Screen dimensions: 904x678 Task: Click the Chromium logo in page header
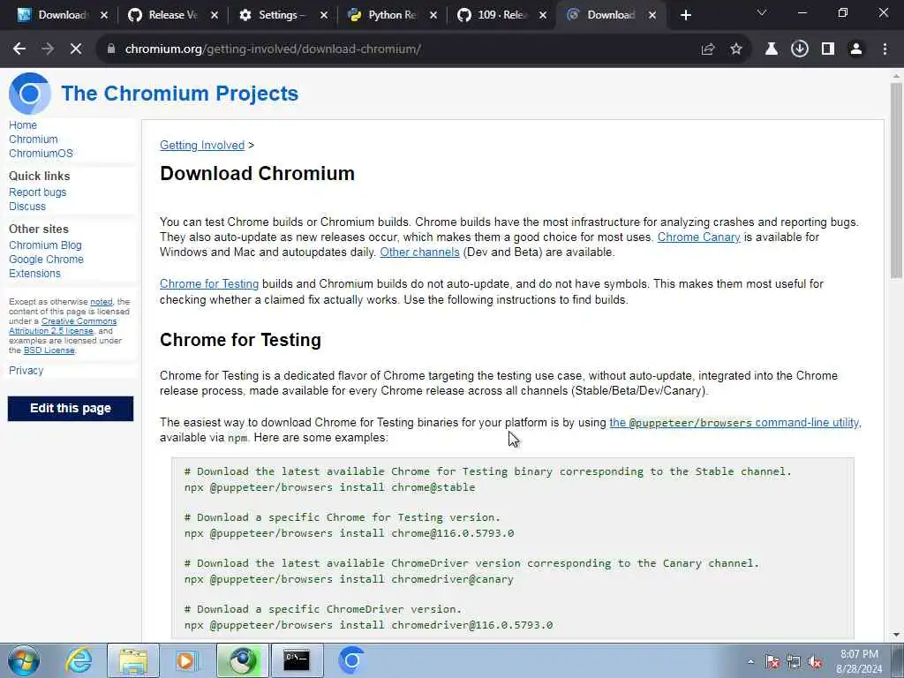point(29,94)
